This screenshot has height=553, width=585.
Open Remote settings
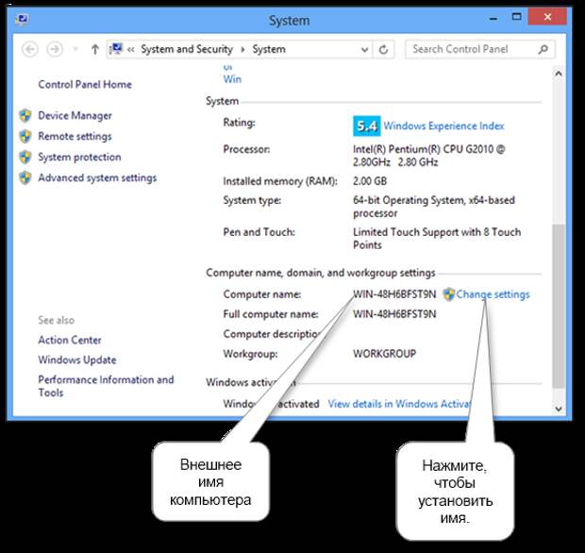(x=75, y=137)
